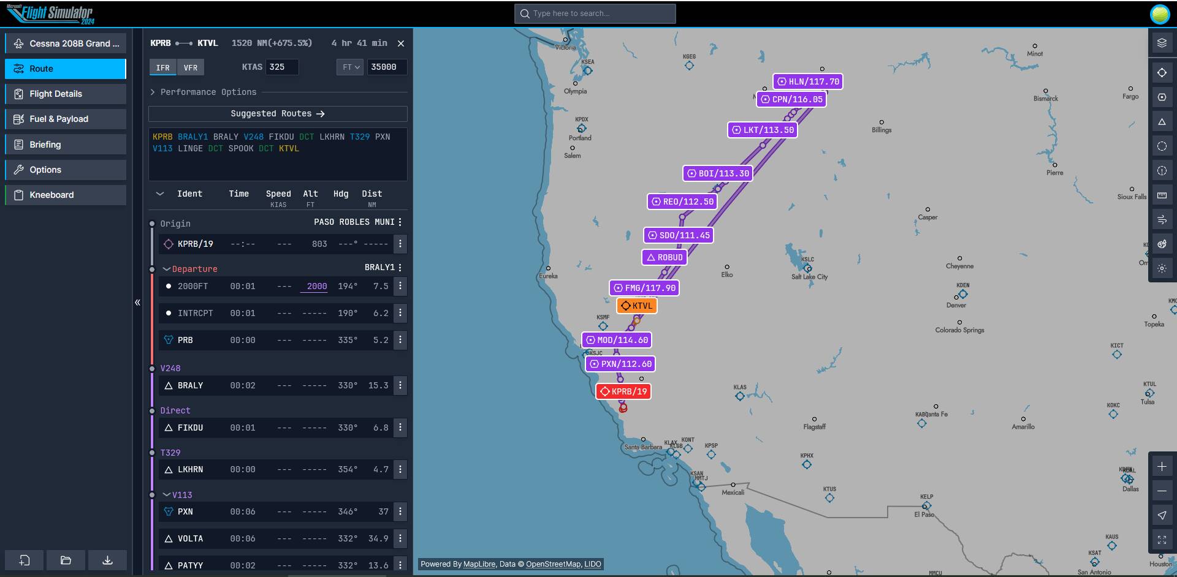
Task: Open the map layers panel
Action: pyautogui.click(x=1162, y=43)
